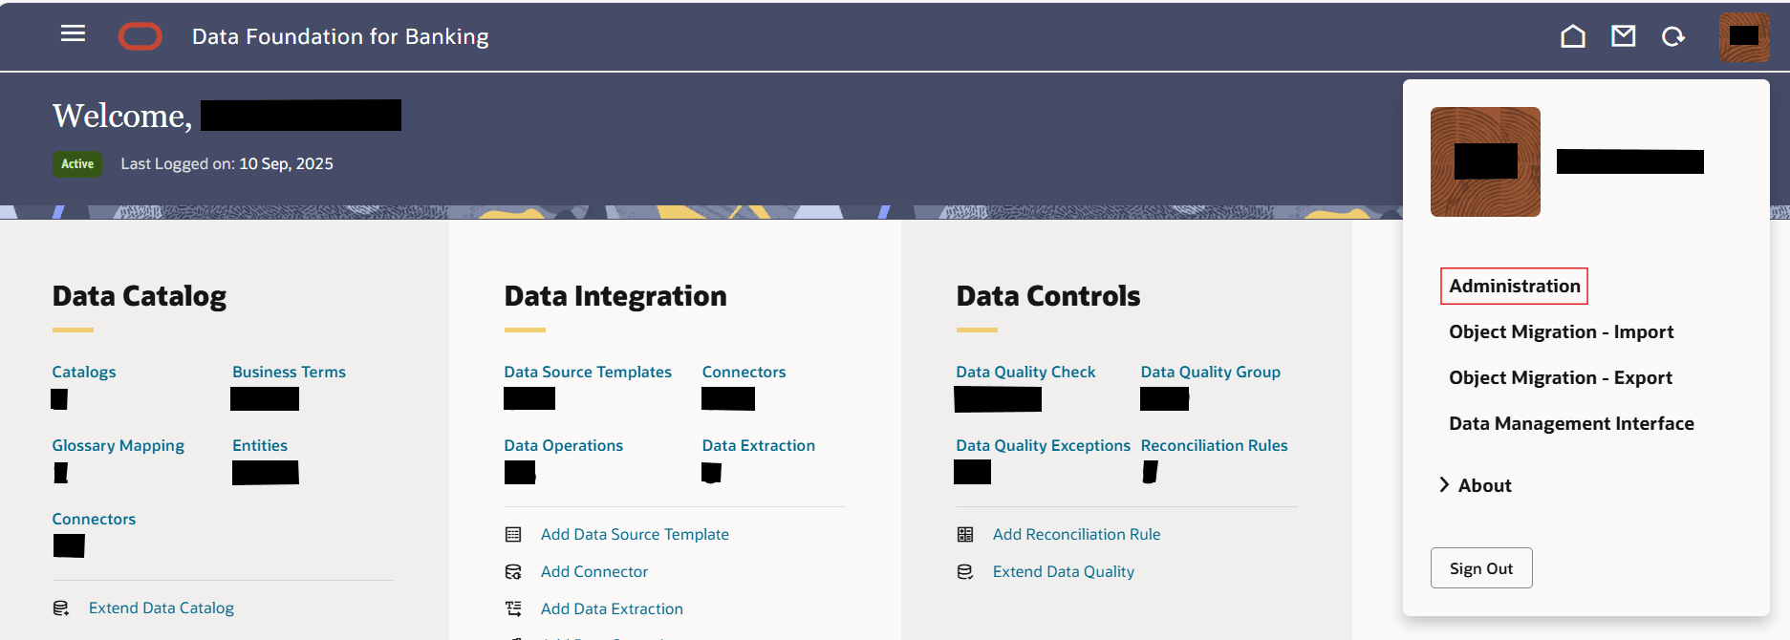This screenshot has height=640, width=1790.
Task: Open the mail envelope icon
Action: click(1623, 36)
